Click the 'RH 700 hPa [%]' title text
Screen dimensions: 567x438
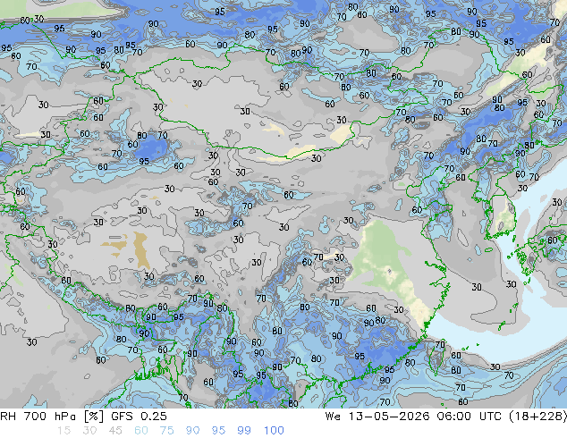pos(52,417)
